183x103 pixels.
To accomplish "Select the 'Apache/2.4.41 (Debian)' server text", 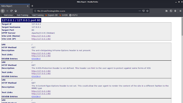I will [x=43, y=33].
